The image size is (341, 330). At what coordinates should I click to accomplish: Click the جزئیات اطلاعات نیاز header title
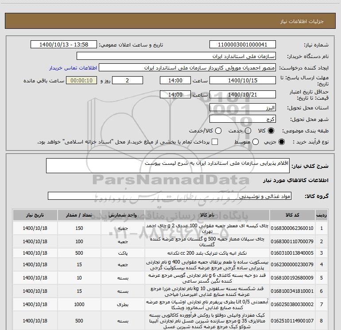point(302,21)
